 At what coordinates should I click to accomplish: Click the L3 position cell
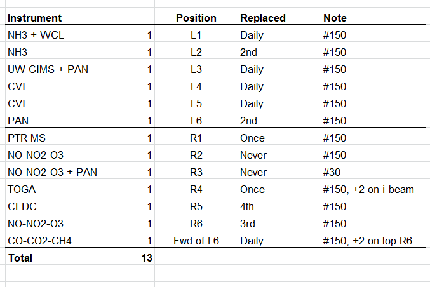pyautogui.click(x=196, y=70)
